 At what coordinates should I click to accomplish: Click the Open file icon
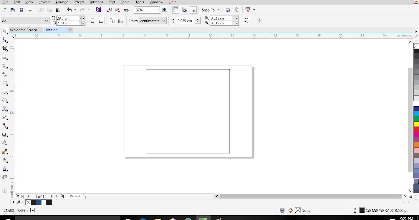(13, 10)
